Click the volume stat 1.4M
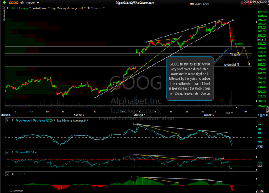This screenshot has width=269, height=193. (206, 4)
